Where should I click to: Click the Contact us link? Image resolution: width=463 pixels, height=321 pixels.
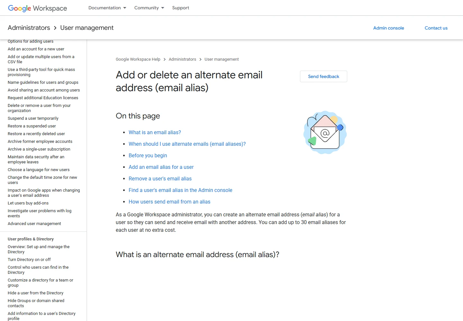point(436,28)
